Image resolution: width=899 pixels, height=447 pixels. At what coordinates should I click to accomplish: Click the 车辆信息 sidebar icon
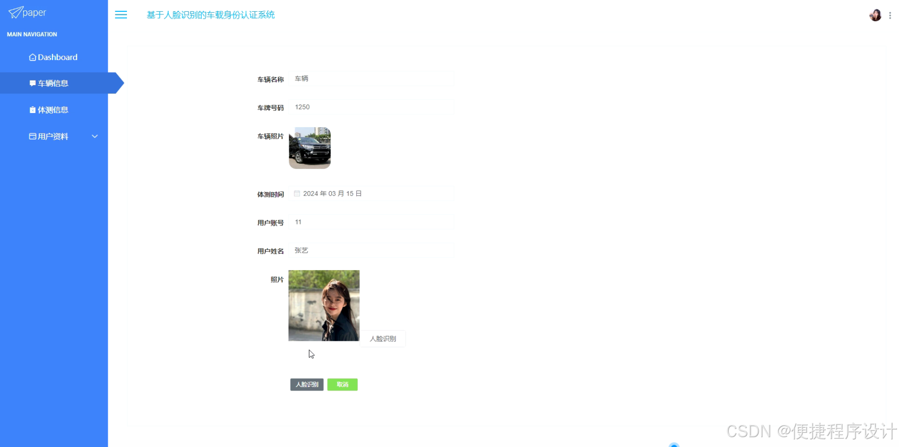32,84
